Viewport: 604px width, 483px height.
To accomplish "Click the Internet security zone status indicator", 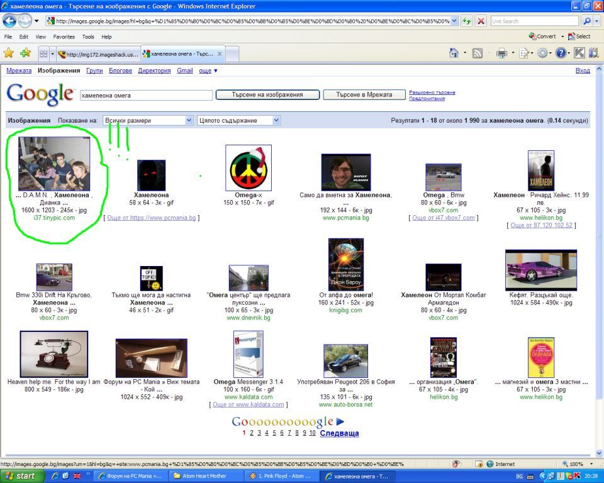I will (501, 464).
